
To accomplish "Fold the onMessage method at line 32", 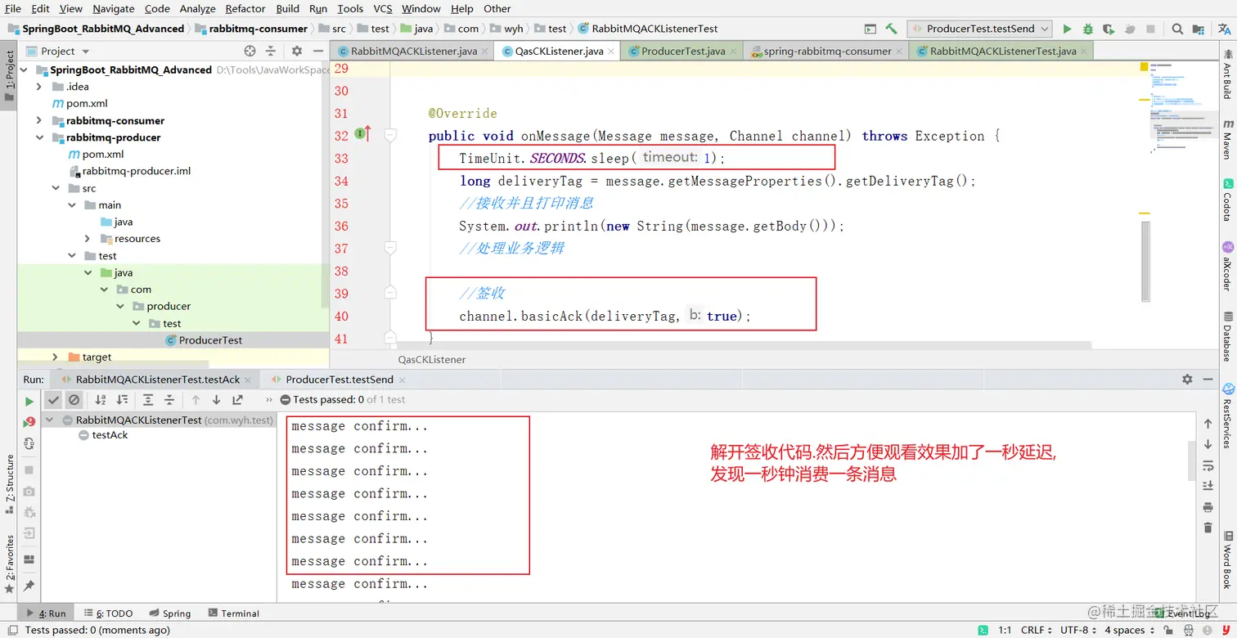I will point(390,136).
